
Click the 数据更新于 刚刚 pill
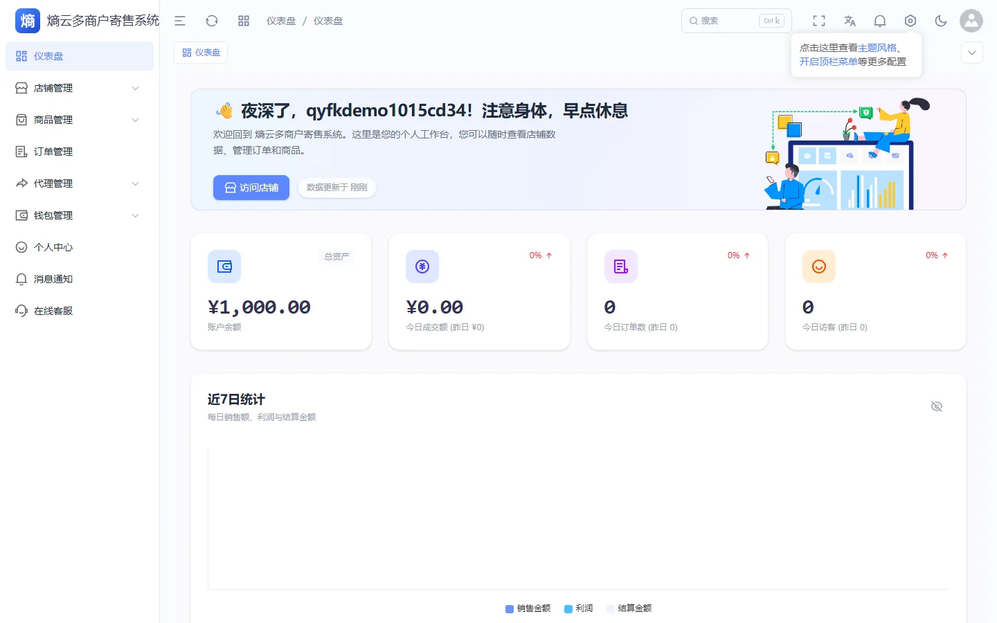(x=337, y=188)
